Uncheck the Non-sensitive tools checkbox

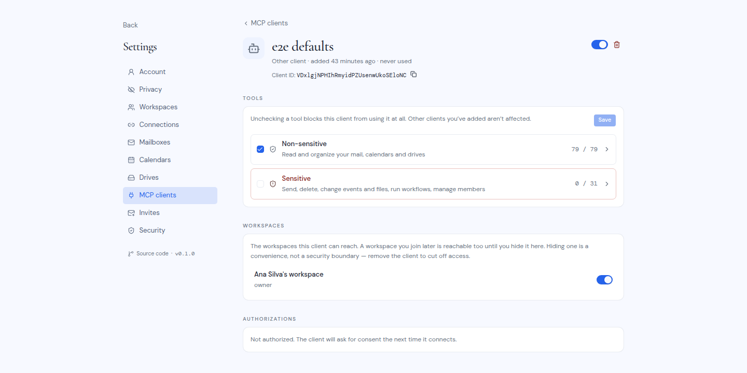260,149
